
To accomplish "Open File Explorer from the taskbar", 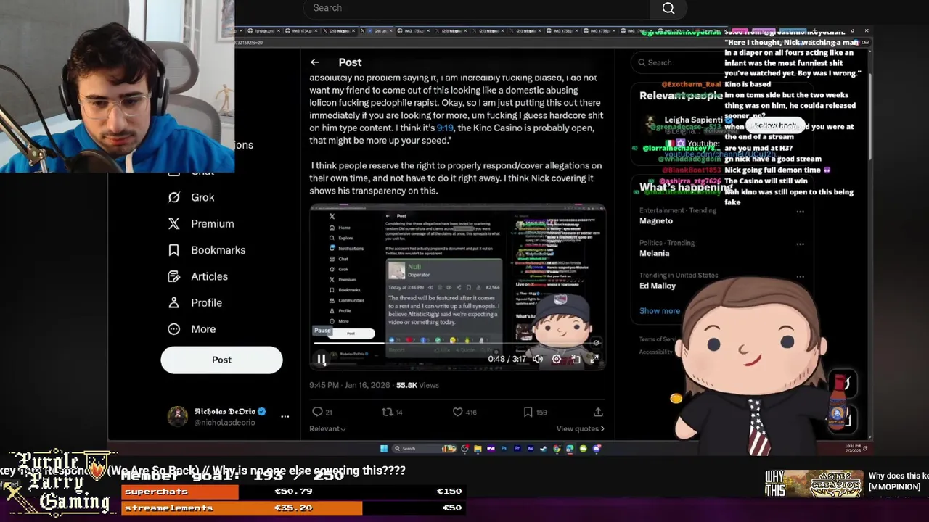I will pos(478,448).
